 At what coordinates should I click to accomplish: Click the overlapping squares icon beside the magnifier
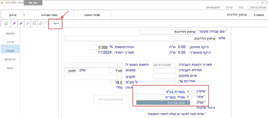click(34, 24)
